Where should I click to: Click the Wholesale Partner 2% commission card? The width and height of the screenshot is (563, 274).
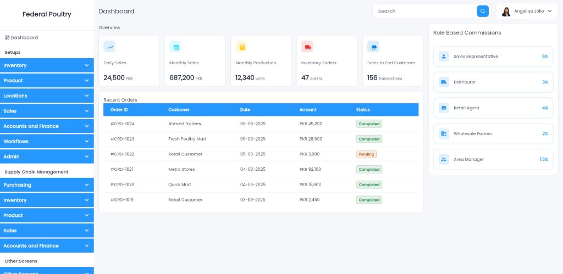point(493,134)
